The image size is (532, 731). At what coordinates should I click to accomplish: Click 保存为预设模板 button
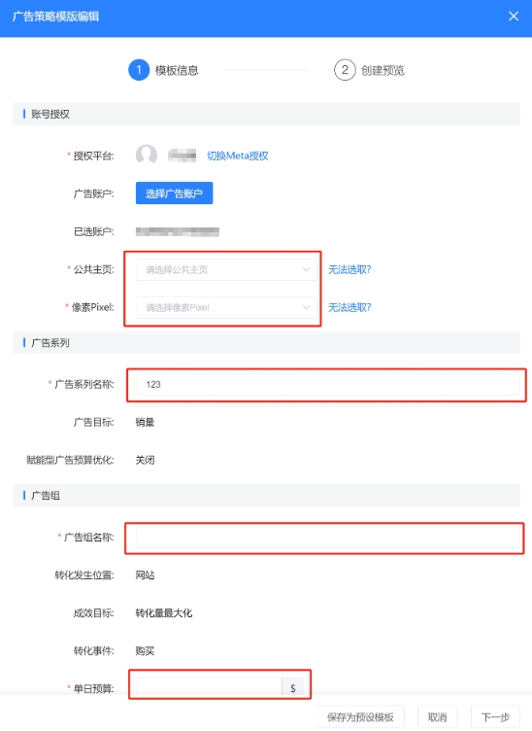(x=360, y=717)
